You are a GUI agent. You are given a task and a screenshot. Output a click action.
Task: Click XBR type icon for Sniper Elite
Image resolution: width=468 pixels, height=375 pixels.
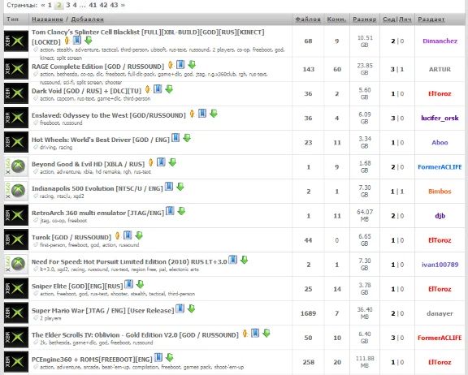pos(16,288)
